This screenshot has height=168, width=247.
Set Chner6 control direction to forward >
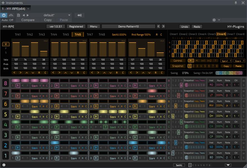(x=191, y=61)
